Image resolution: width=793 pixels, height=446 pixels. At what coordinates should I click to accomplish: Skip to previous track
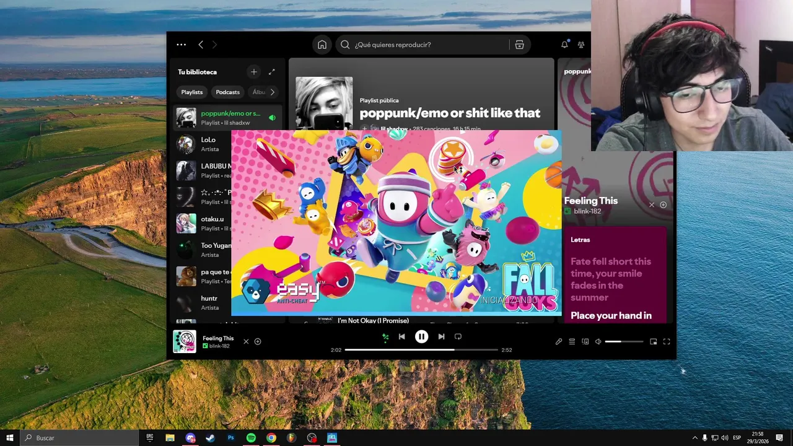(x=401, y=336)
